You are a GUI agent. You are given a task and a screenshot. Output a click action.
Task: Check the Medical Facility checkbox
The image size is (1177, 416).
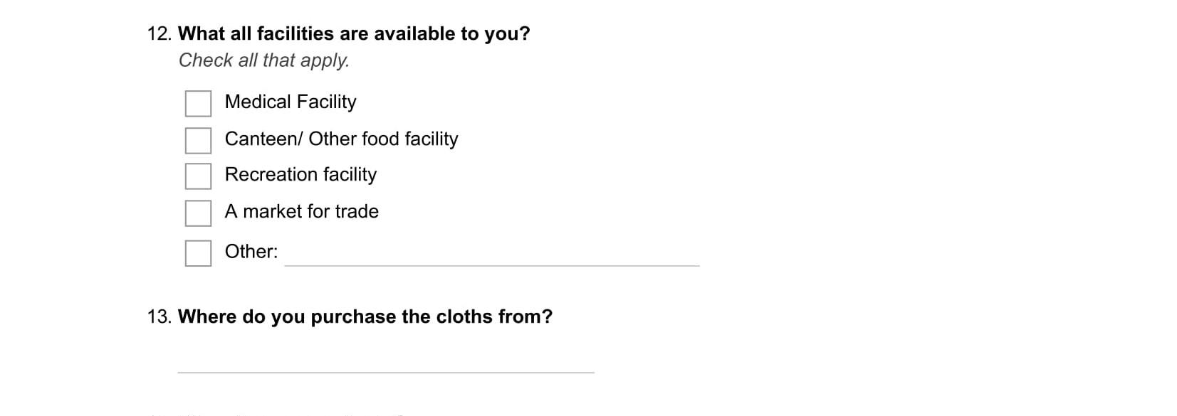pos(198,103)
